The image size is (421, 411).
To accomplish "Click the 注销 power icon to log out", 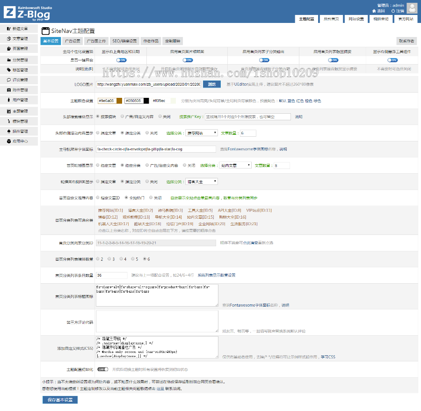I will tap(392, 11).
